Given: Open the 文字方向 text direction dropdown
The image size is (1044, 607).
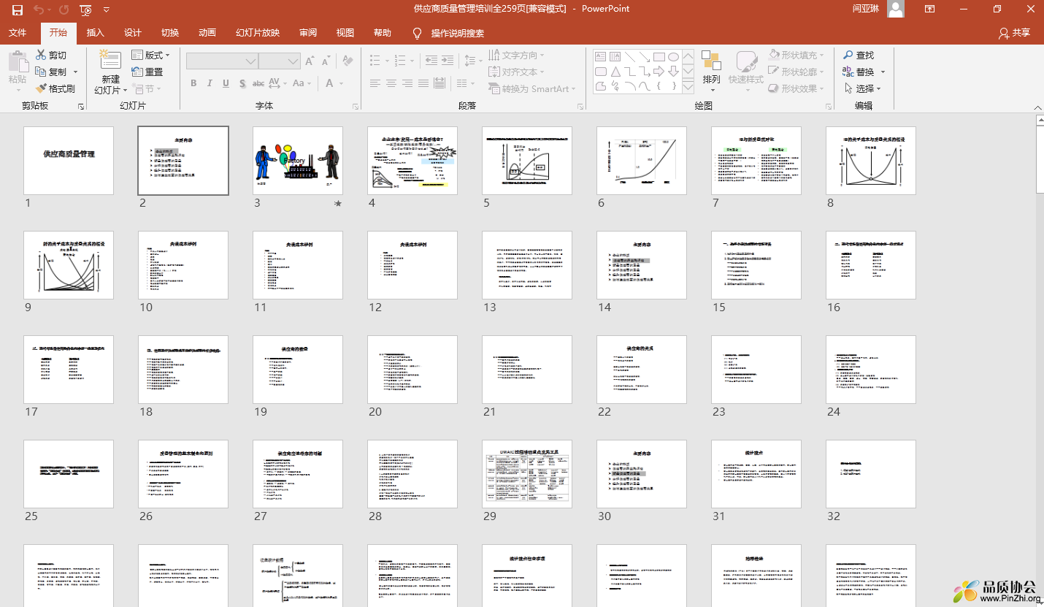Looking at the screenshot, I should (517, 56).
